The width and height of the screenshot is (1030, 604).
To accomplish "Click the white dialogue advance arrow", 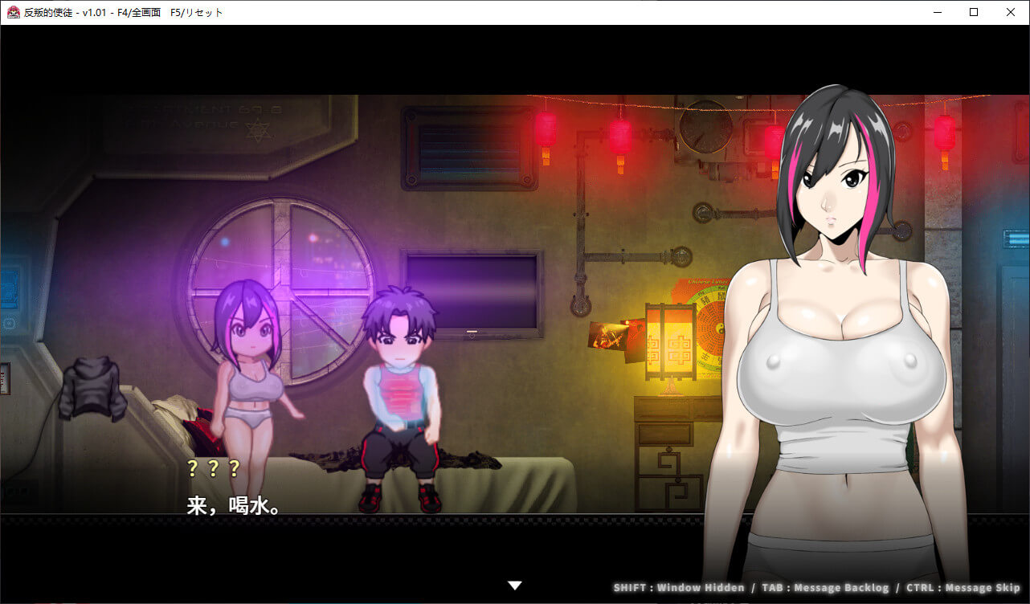I will click(515, 586).
